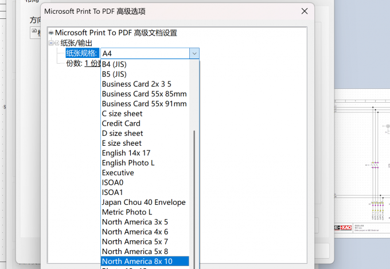The height and width of the screenshot is (269, 390).
Task: Select the 纸张规格 tree label
Action: [81, 53]
